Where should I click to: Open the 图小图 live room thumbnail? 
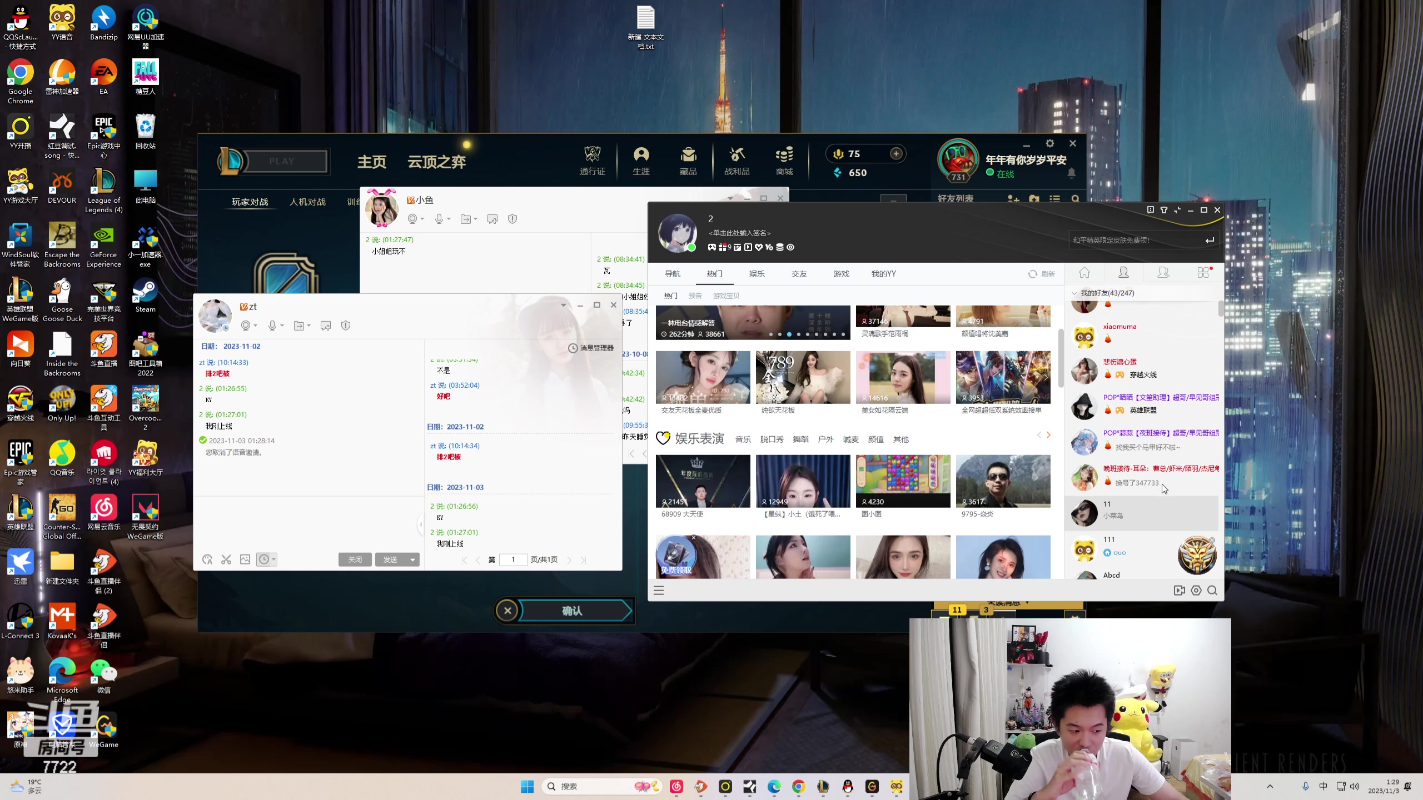903,481
